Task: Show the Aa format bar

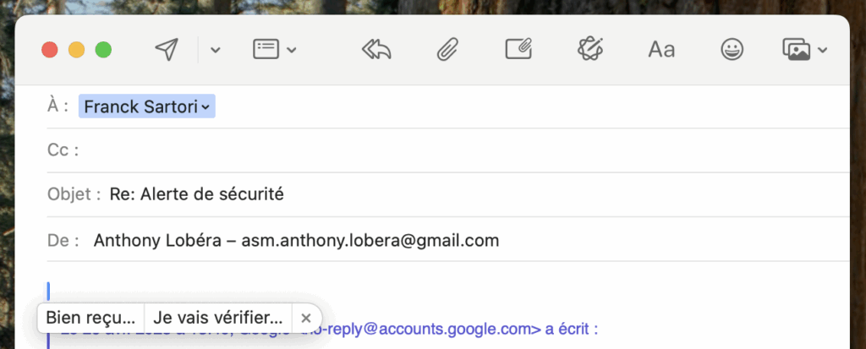Action: point(661,50)
